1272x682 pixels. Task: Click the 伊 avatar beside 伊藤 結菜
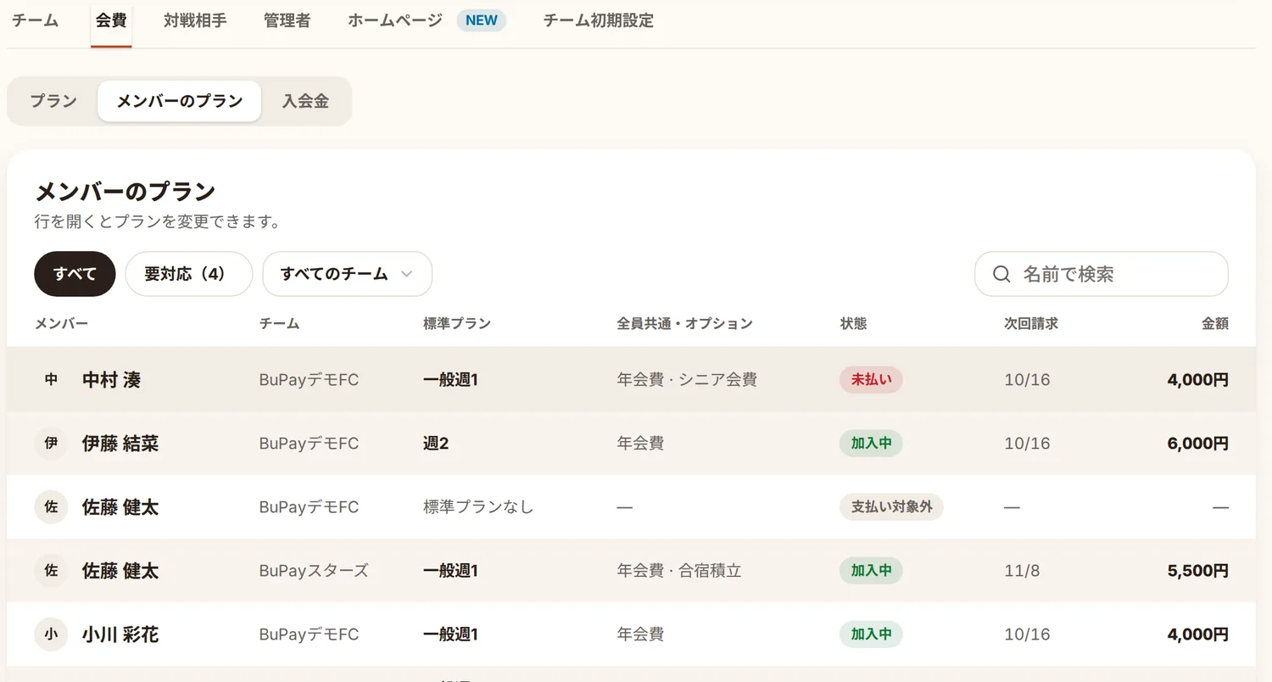tap(51, 444)
